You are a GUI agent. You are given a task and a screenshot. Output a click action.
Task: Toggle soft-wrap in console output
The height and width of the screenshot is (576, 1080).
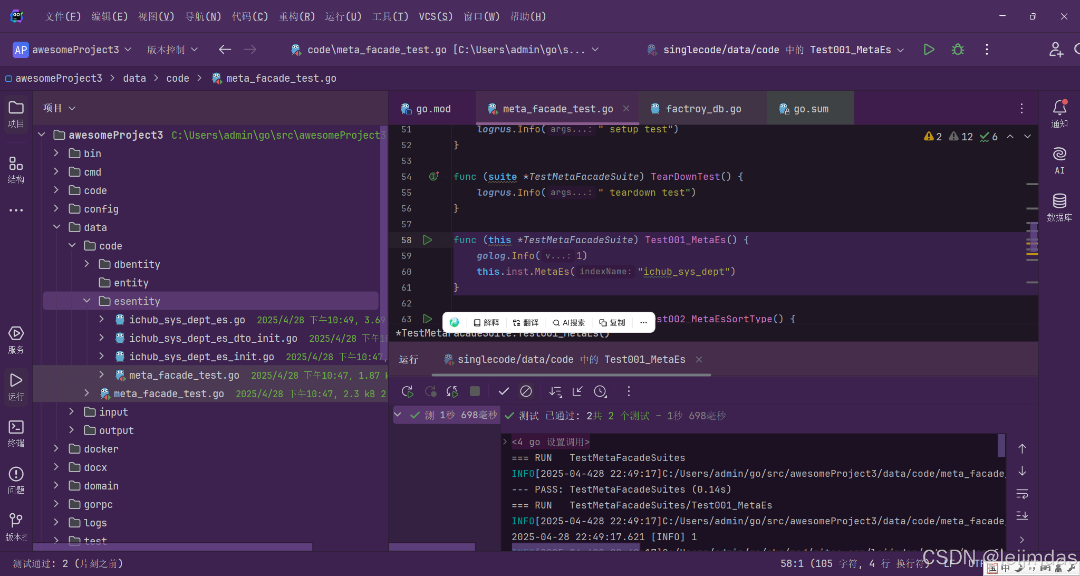1022,494
